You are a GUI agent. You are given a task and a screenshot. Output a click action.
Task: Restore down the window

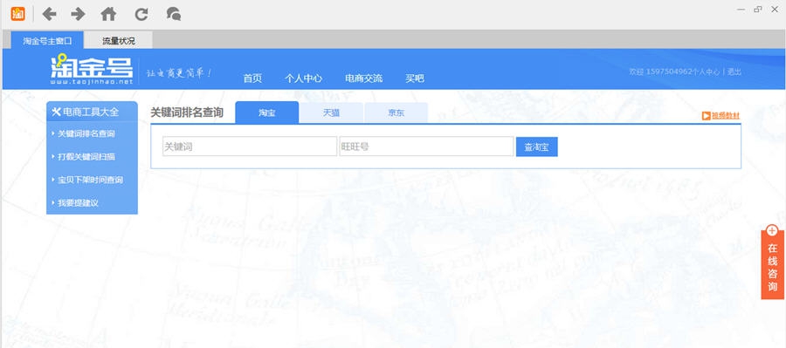[x=757, y=9]
